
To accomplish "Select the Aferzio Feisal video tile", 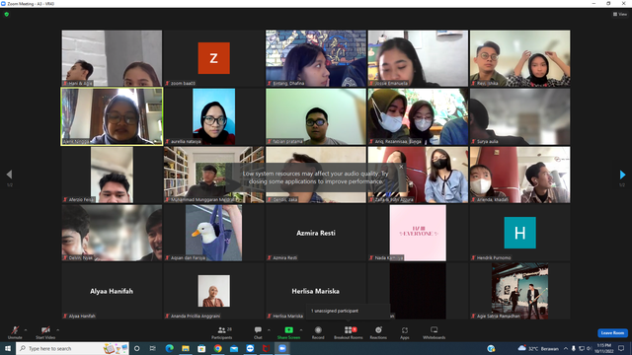I will [x=112, y=175].
